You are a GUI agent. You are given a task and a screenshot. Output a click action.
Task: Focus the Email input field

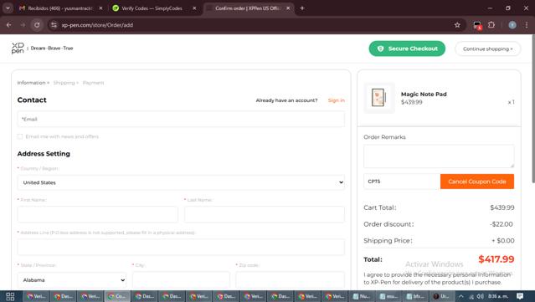click(x=181, y=119)
